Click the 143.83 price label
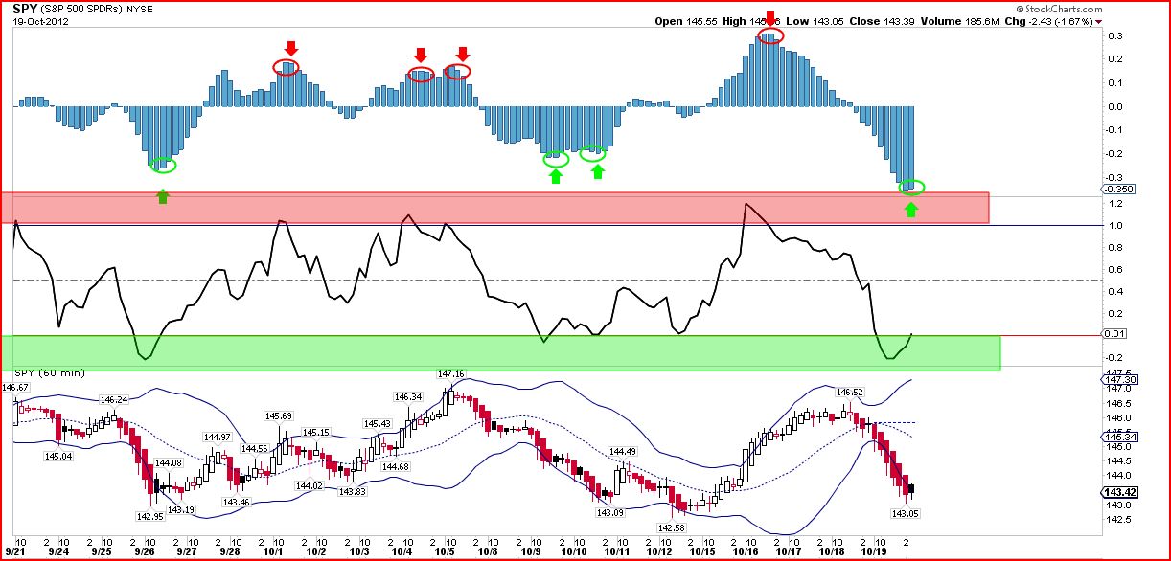This screenshot has height=561, width=1171. pos(352,491)
